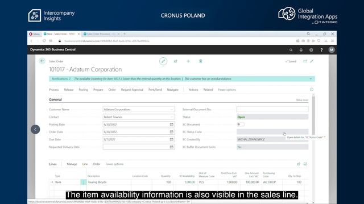This screenshot has height=204, width=364.
Task: Click the IC Status Code field
Action: (272, 132)
